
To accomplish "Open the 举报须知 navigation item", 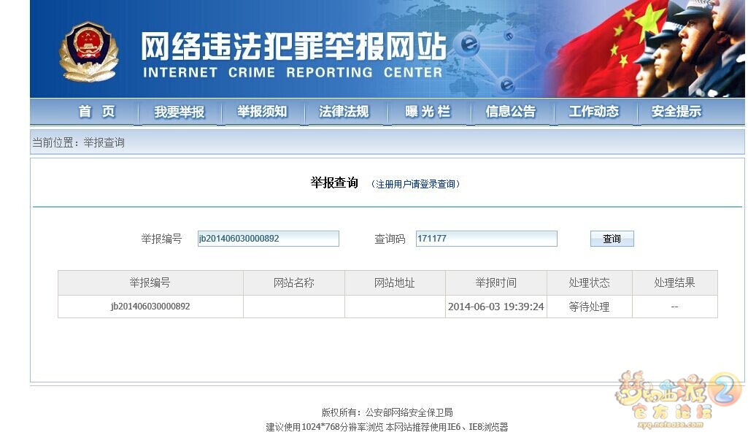I will (x=262, y=112).
